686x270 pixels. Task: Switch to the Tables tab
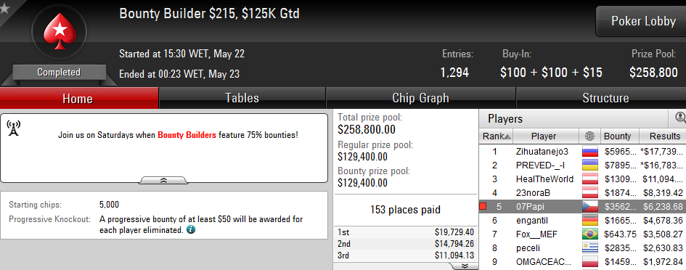click(x=242, y=98)
